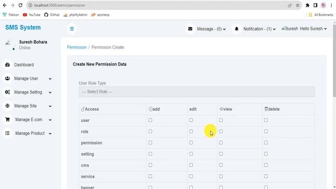Expand the Message dropdown
Viewport: 336px width, 189px height.
click(x=224, y=29)
